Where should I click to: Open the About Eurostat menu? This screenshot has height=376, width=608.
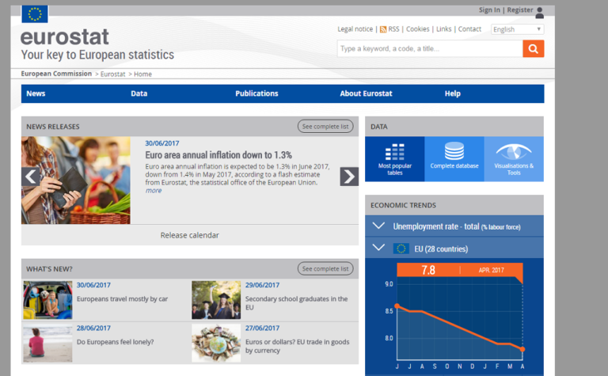(x=366, y=93)
